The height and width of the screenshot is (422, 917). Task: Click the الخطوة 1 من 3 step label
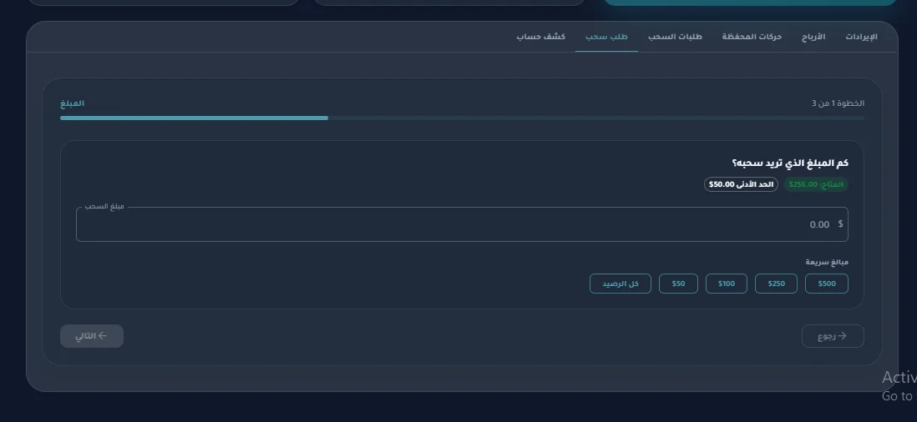(x=838, y=103)
